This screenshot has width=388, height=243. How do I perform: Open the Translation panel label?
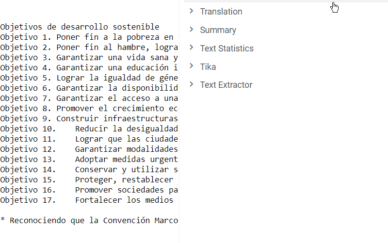pos(221,12)
